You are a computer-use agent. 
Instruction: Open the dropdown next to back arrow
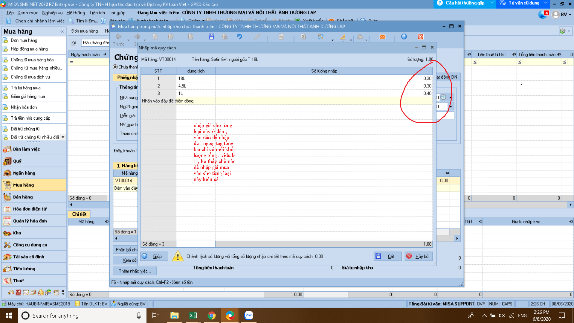coord(128,40)
